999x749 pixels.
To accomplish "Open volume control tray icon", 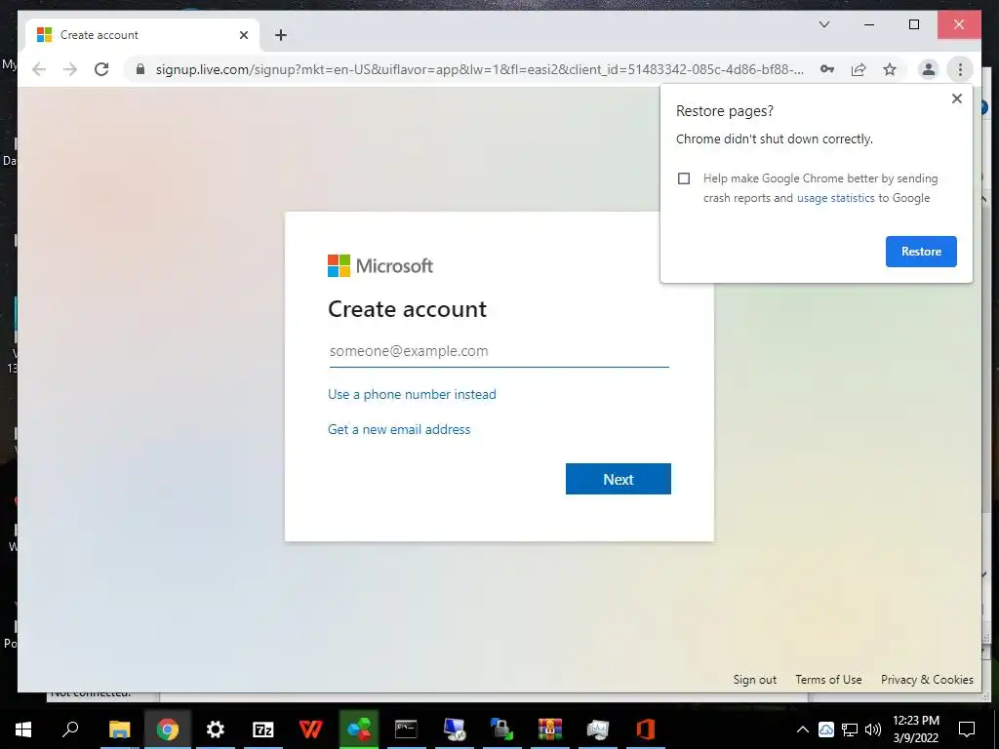I will coord(873,729).
